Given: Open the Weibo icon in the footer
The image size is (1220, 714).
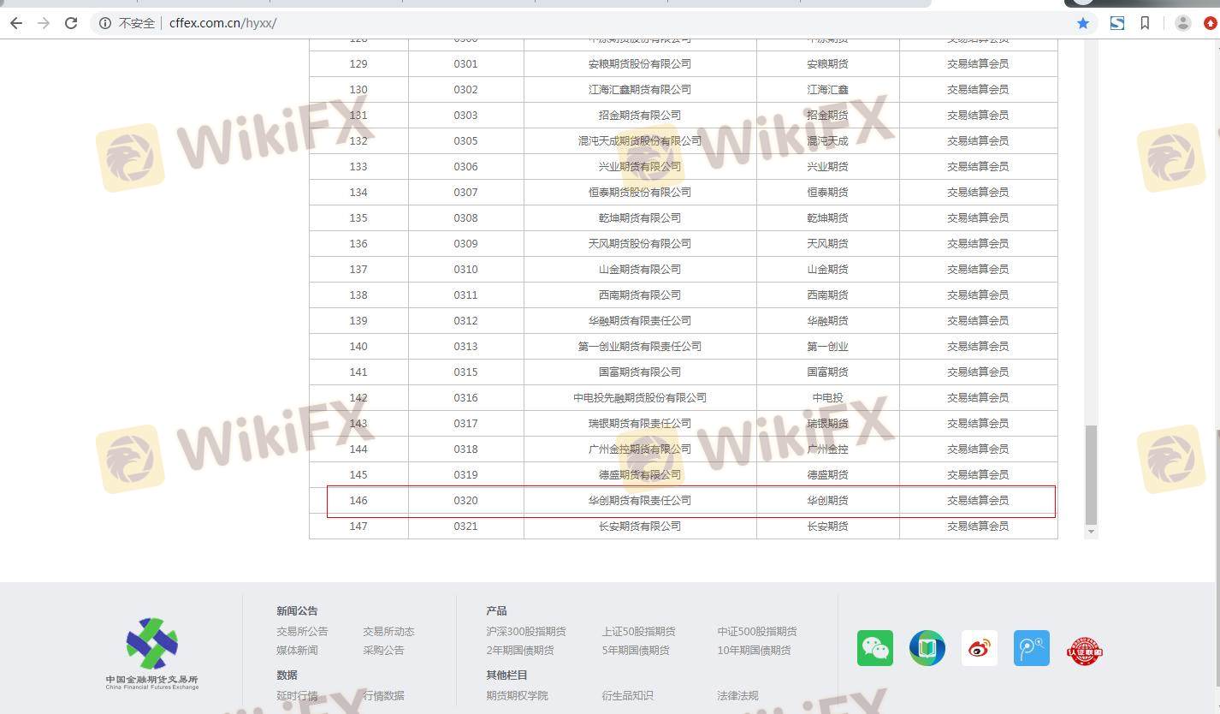Looking at the screenshot, I should point(980,648).
